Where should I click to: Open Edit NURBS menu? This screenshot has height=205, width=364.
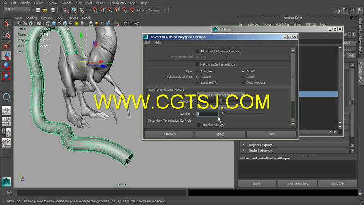pos(118,3)
